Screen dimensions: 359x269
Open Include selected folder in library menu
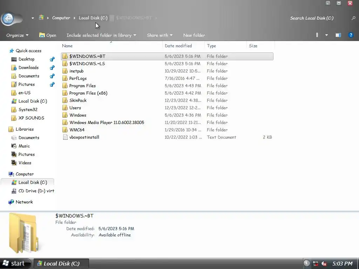point(101,35)
